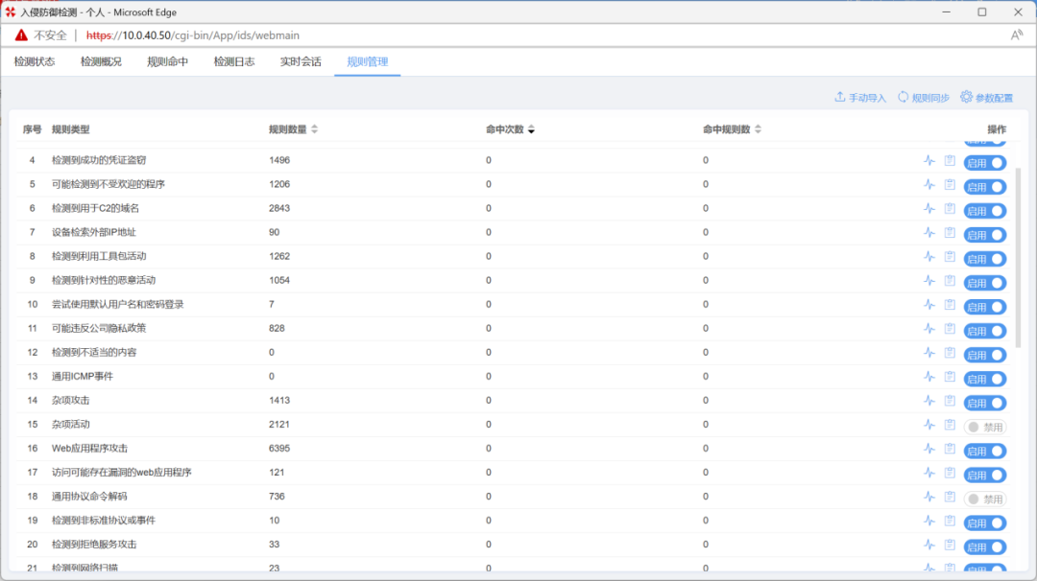Open trend icon for 杂项攻击
Viewport: 1037px width, 581px height.
(929, 401)
